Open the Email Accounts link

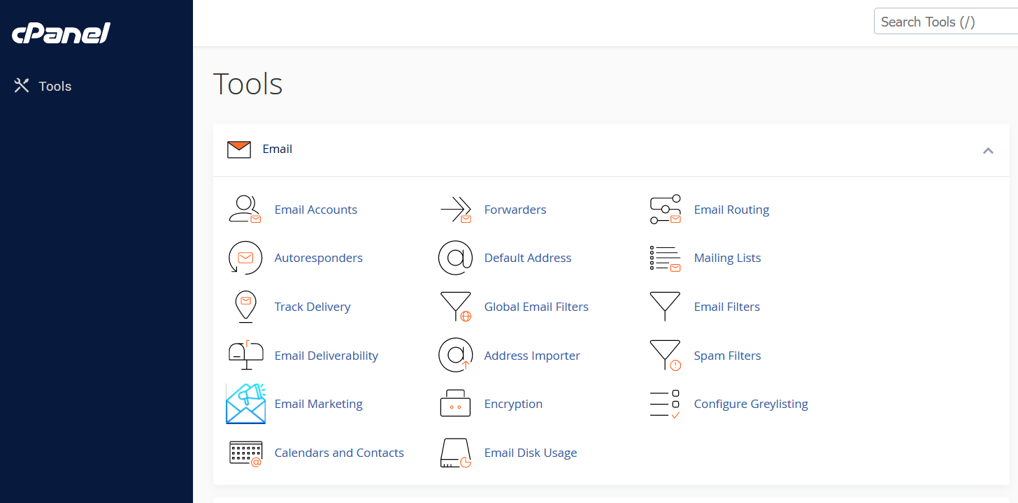pyautogui.click(x=315, y=210)
